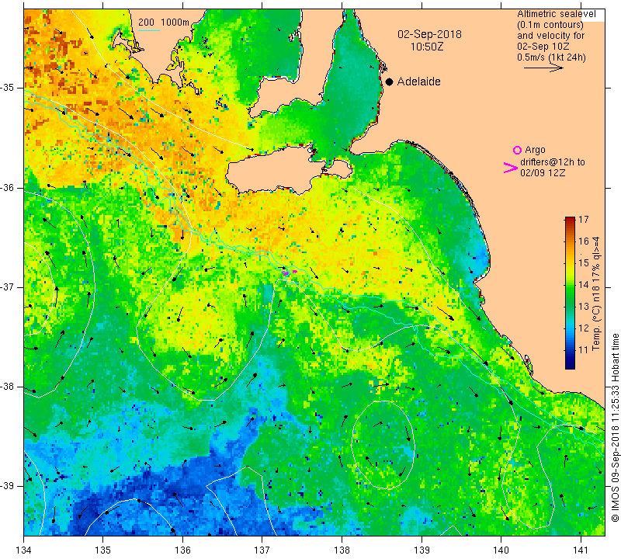Click the 'Altimetric sealevel' caption text
This screenshot has width=621, height=559.
click(x=556, y=14)
